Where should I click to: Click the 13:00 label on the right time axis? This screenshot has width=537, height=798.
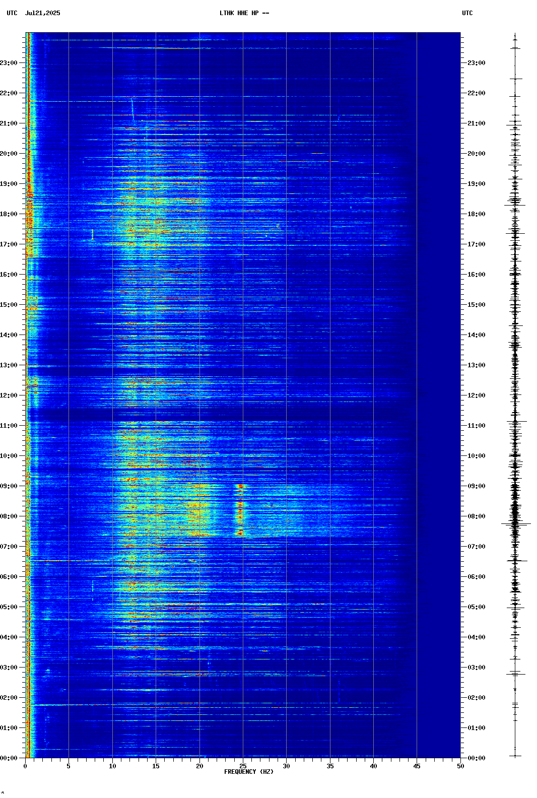coord(477,365)
